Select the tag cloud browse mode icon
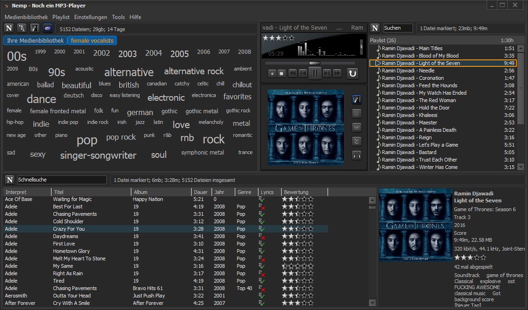The height and width of the screenshot is (310, 528). click(47, 28)
